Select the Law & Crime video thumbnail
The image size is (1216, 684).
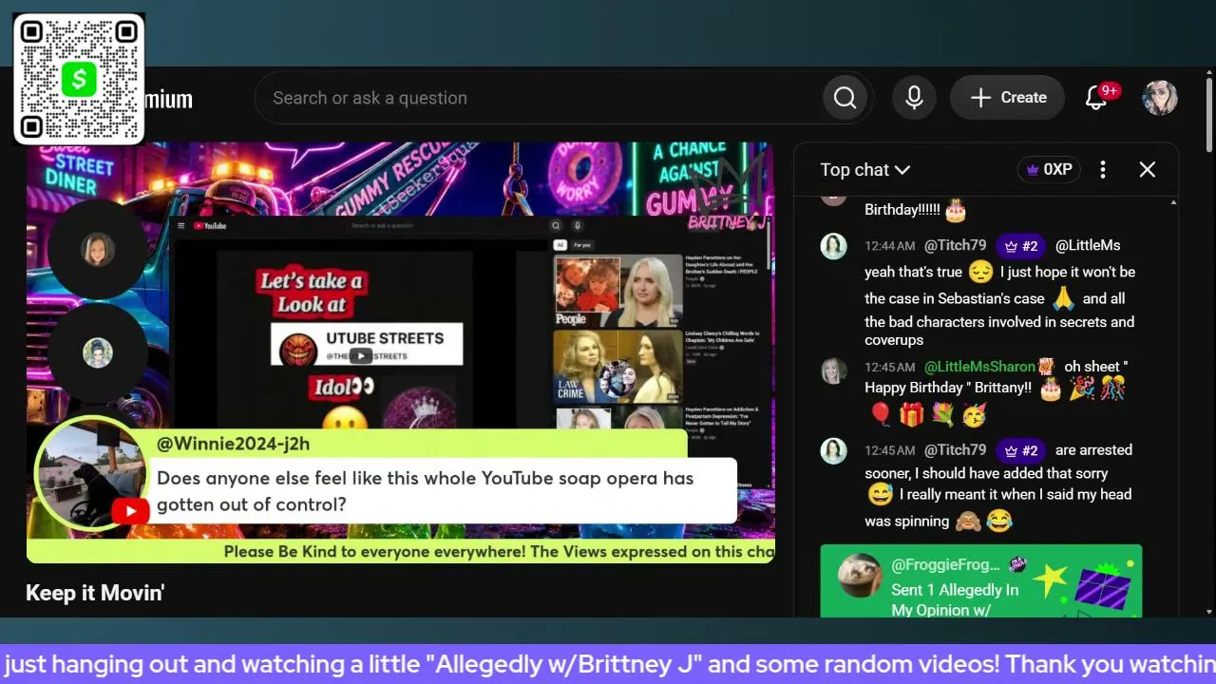[618, 367]
